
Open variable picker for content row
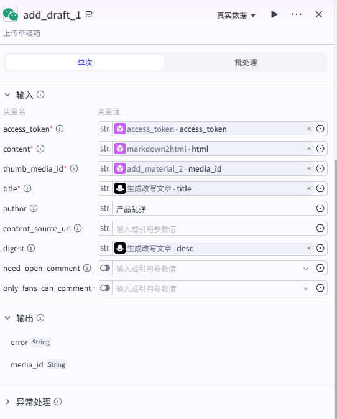(320, 149)
